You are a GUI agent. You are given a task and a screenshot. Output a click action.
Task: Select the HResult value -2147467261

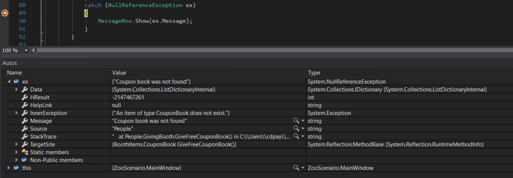point(128,97)
